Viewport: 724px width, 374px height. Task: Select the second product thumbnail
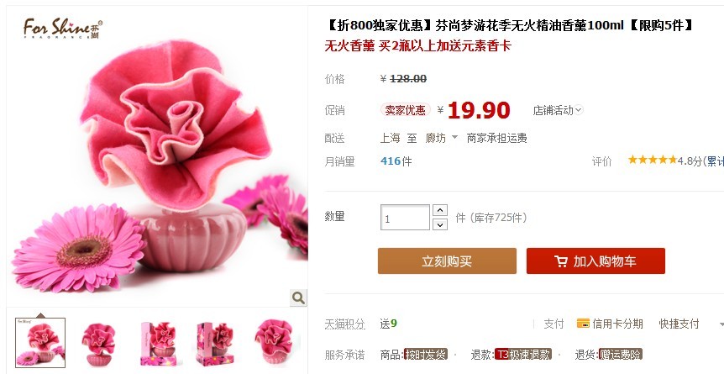click(98, 343)
